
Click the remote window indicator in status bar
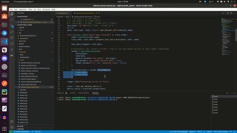[x=11, y=132]
